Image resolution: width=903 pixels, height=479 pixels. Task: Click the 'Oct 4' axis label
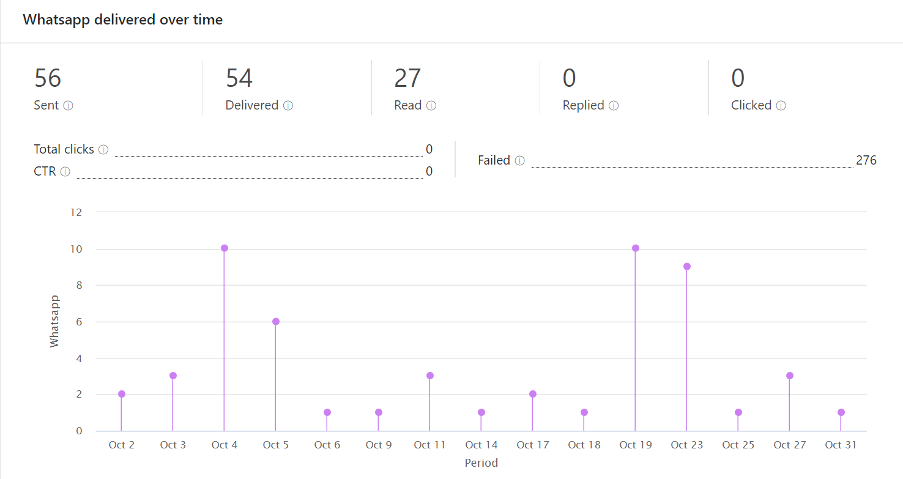(225, 445)
